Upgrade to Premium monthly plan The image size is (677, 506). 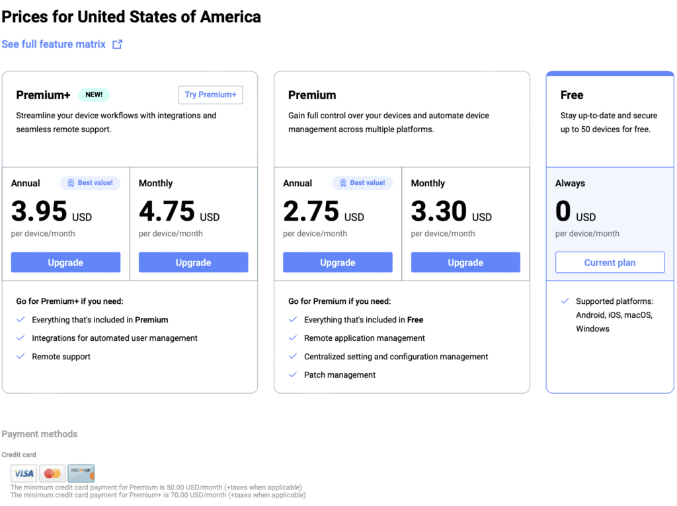(x=465, y=262)
